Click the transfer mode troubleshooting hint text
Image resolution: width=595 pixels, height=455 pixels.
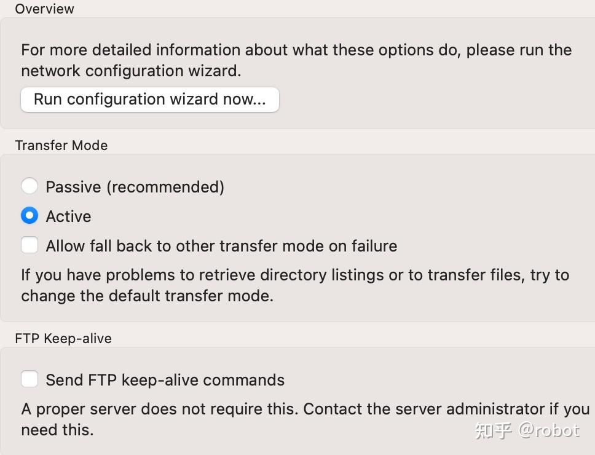coord(295,285)
